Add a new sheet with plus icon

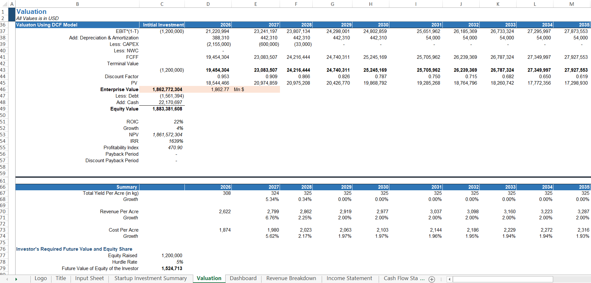click(x=431, y=279)
